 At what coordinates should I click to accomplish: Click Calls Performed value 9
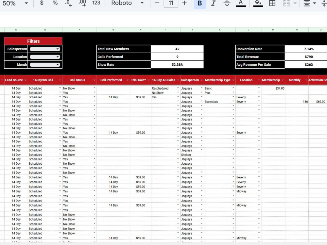(x=177, y=57)
